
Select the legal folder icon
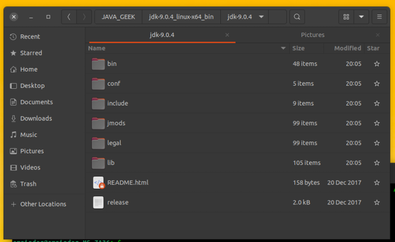click(98, 143)
